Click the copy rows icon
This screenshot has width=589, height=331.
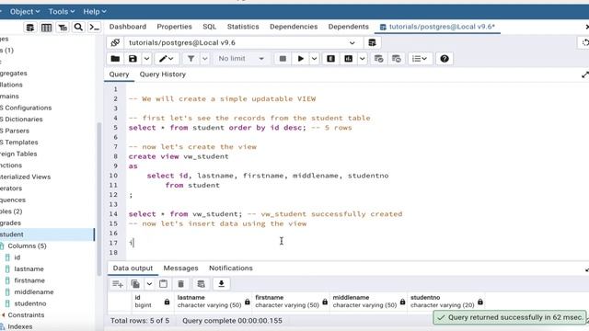click(135, 284)
